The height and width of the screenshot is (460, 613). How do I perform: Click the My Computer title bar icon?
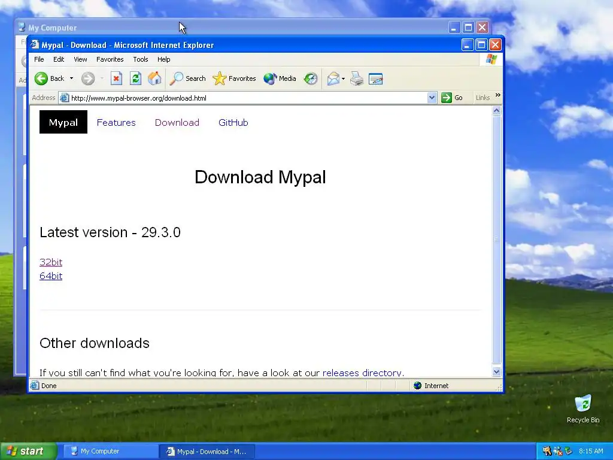pos(22,28)
